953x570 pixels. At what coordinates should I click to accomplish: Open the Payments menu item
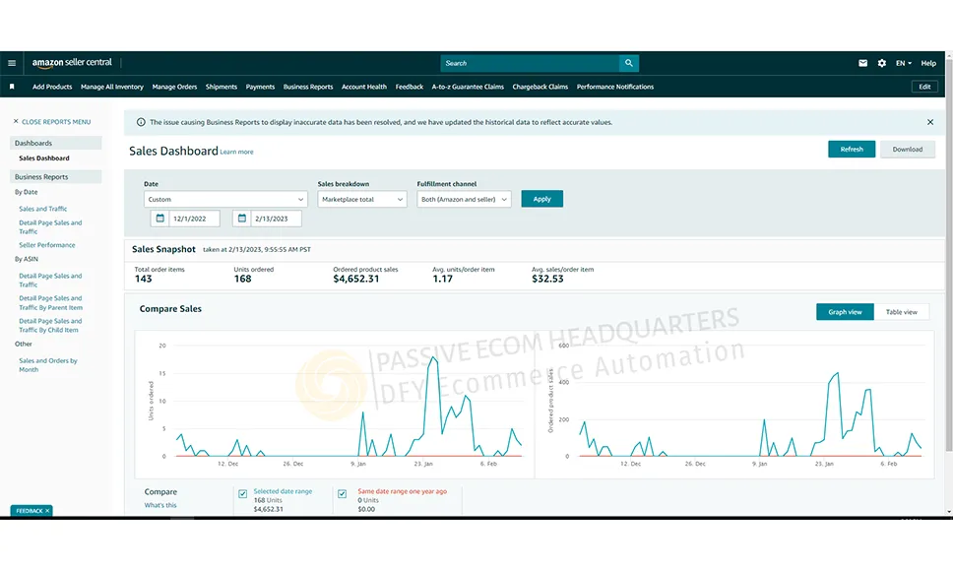click(x=260, y=87)
